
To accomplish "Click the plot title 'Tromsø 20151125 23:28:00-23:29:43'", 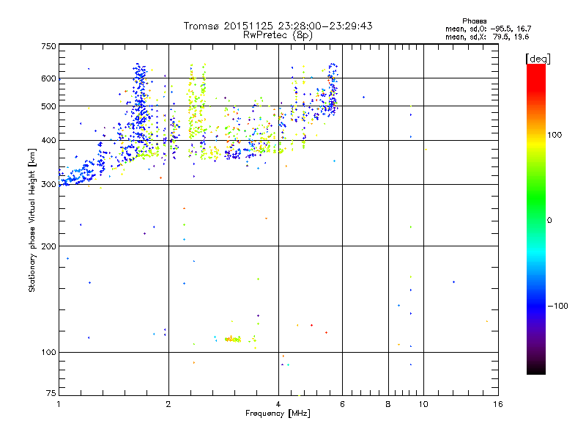I will [x=278, y=26].
